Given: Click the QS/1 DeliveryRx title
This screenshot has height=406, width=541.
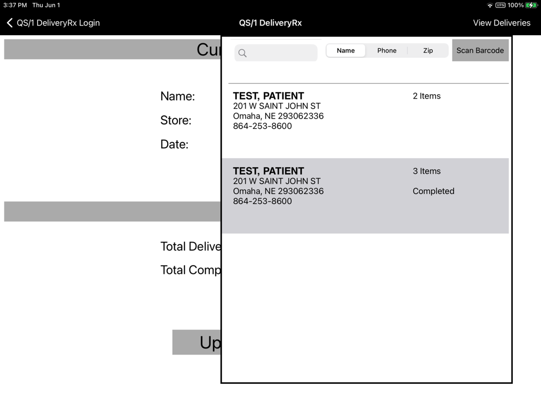Looking at the screenshot, I should point(270,23).
